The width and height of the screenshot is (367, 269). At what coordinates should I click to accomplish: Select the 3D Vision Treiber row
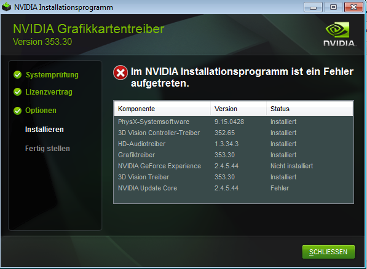[234, 177]
